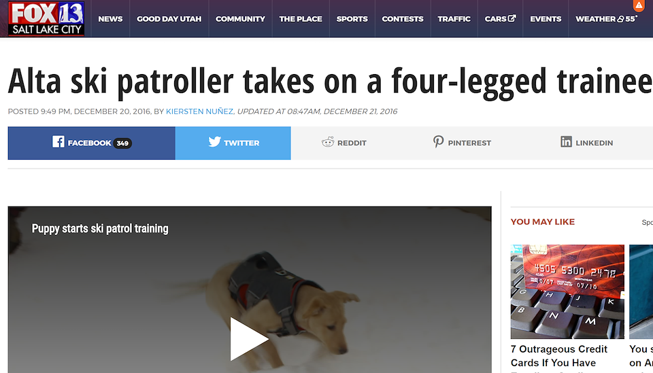The width and height of the screenshot is (653, 373).
Task: Open Cars external link icon
Action: coord(512,18)
